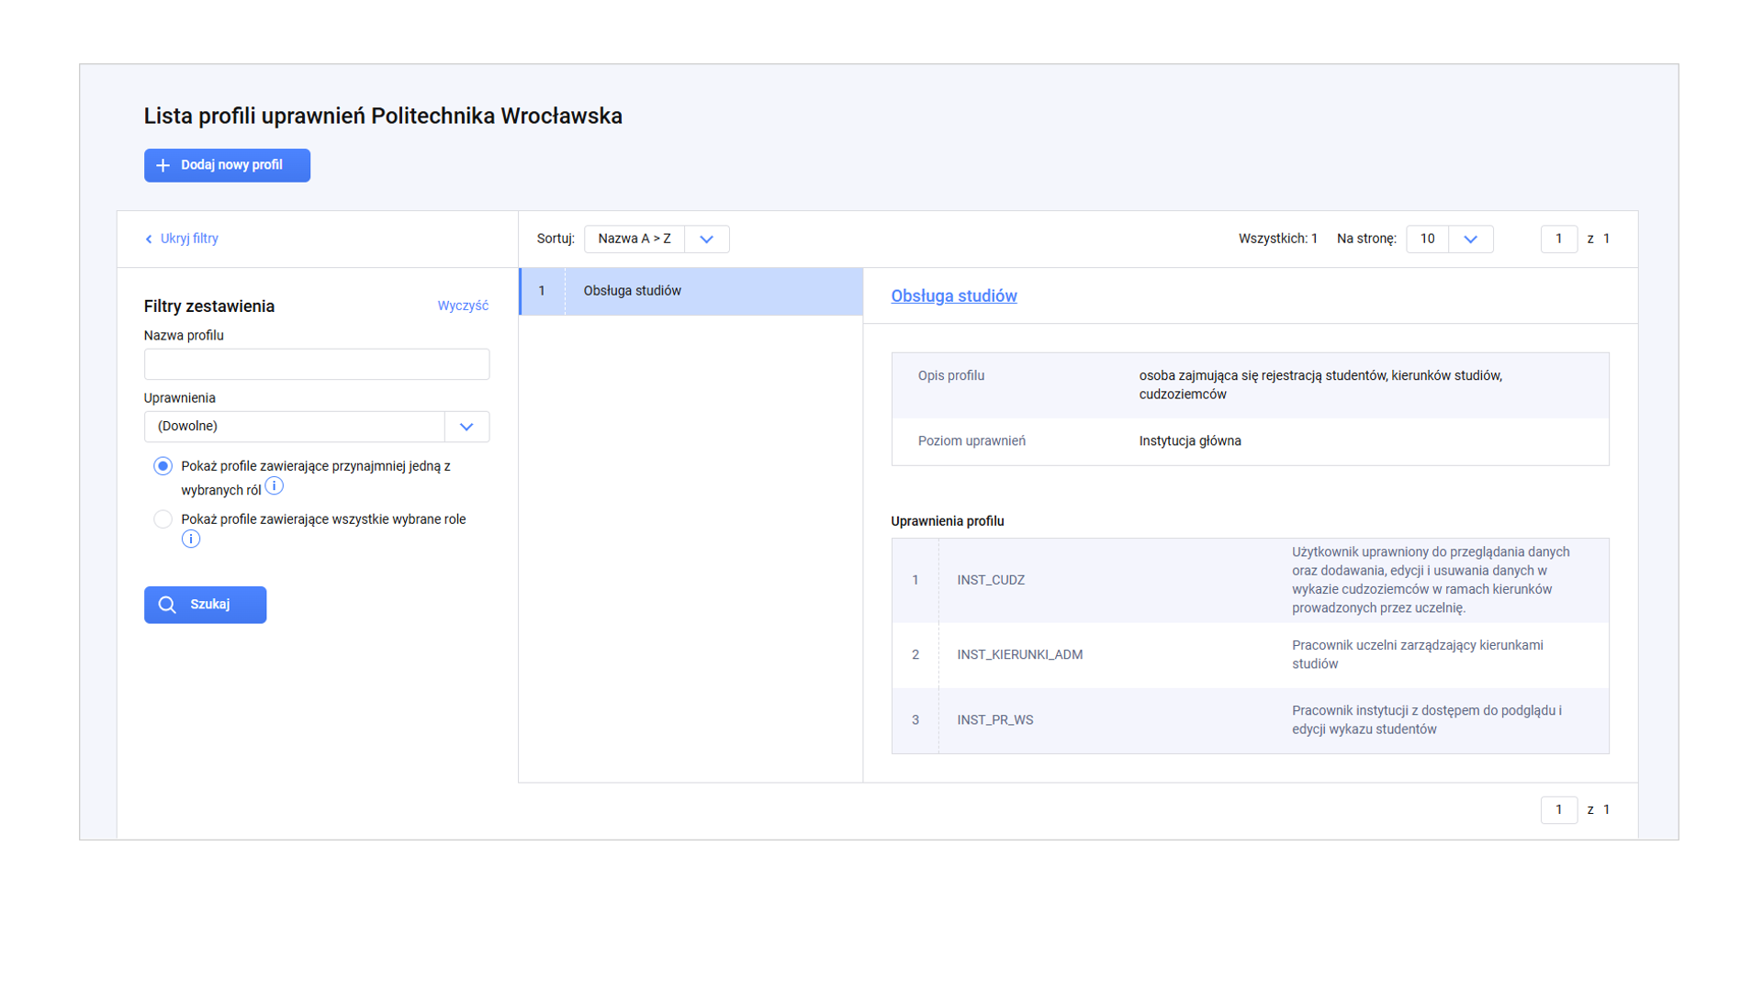Select 'Obsługa studiów' row in the list
1763x991 pixels.
691,291
